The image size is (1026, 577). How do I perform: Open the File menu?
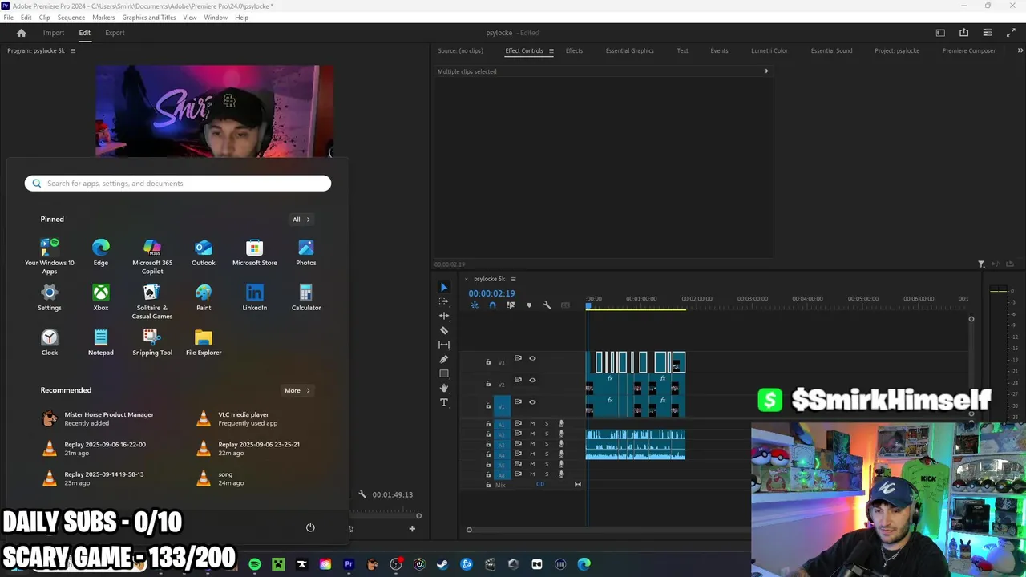pos(9,18)
